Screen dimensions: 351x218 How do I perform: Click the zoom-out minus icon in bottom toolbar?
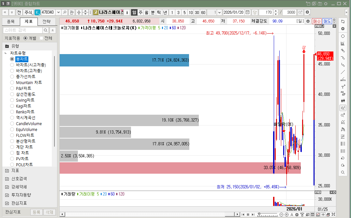pyautogui.click(x=281, y=215)
